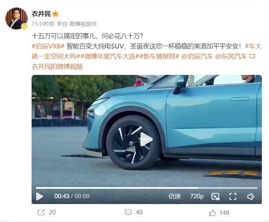Open the 720p quality selector
Screen dimensions: 269x222
[x=197, y=196]
